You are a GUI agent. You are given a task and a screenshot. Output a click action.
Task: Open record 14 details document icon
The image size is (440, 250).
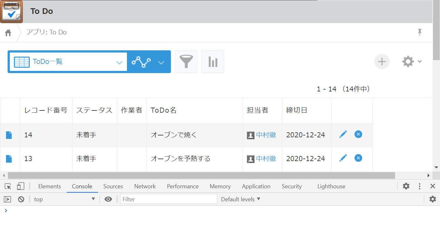pyautogui.click(x=9, y=135)
